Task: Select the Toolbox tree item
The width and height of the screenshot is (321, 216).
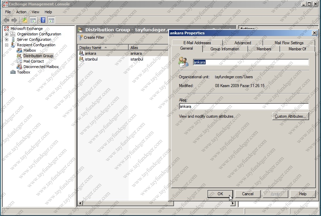Action: click(23, 72)
